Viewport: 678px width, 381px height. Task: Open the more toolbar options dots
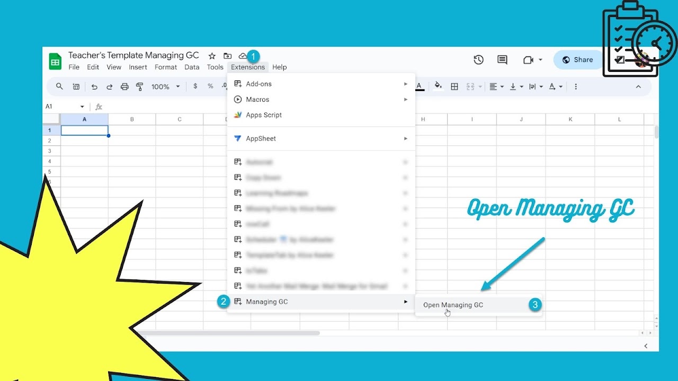(x=576, y=86)
